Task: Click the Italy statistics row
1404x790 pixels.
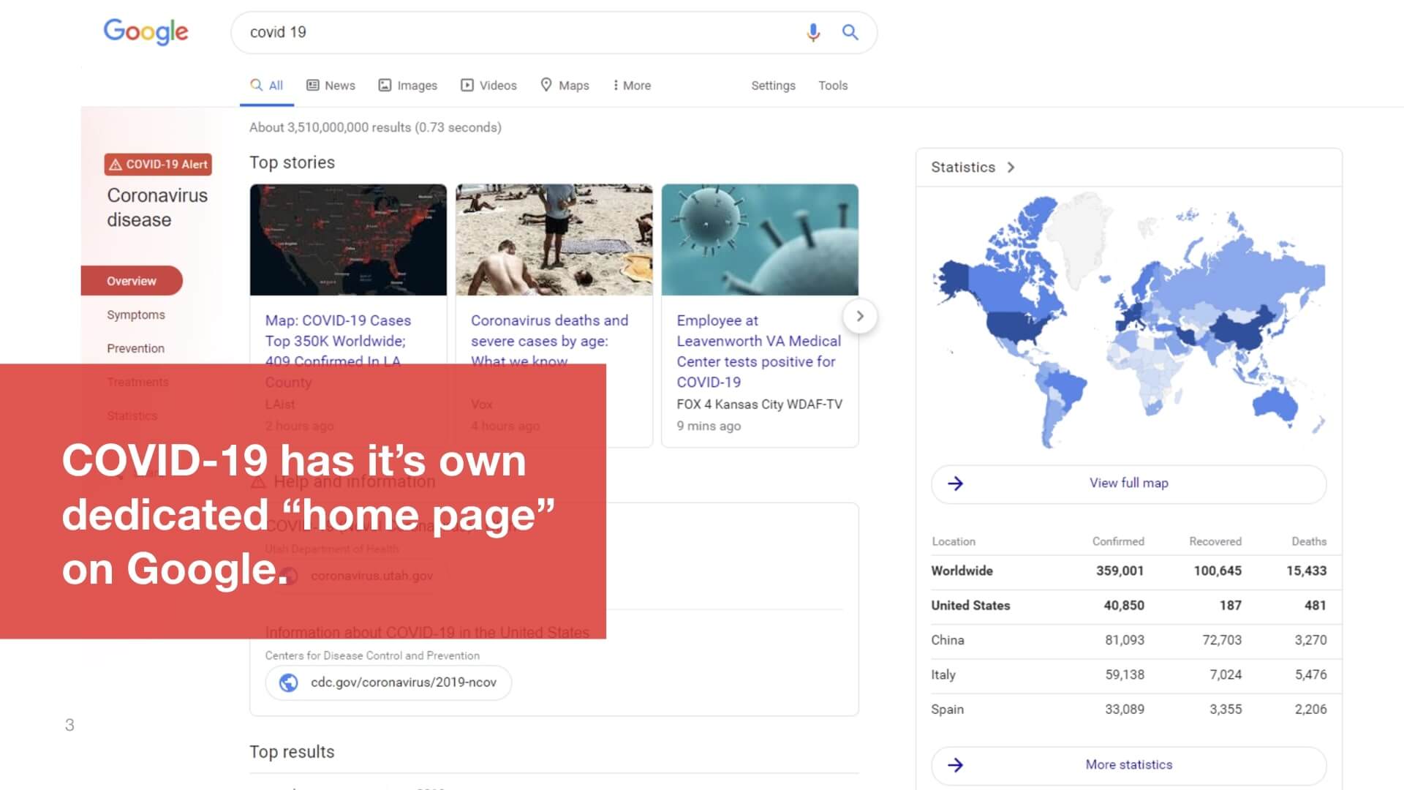Action: pyautogui.click(x=1128, y=674)
